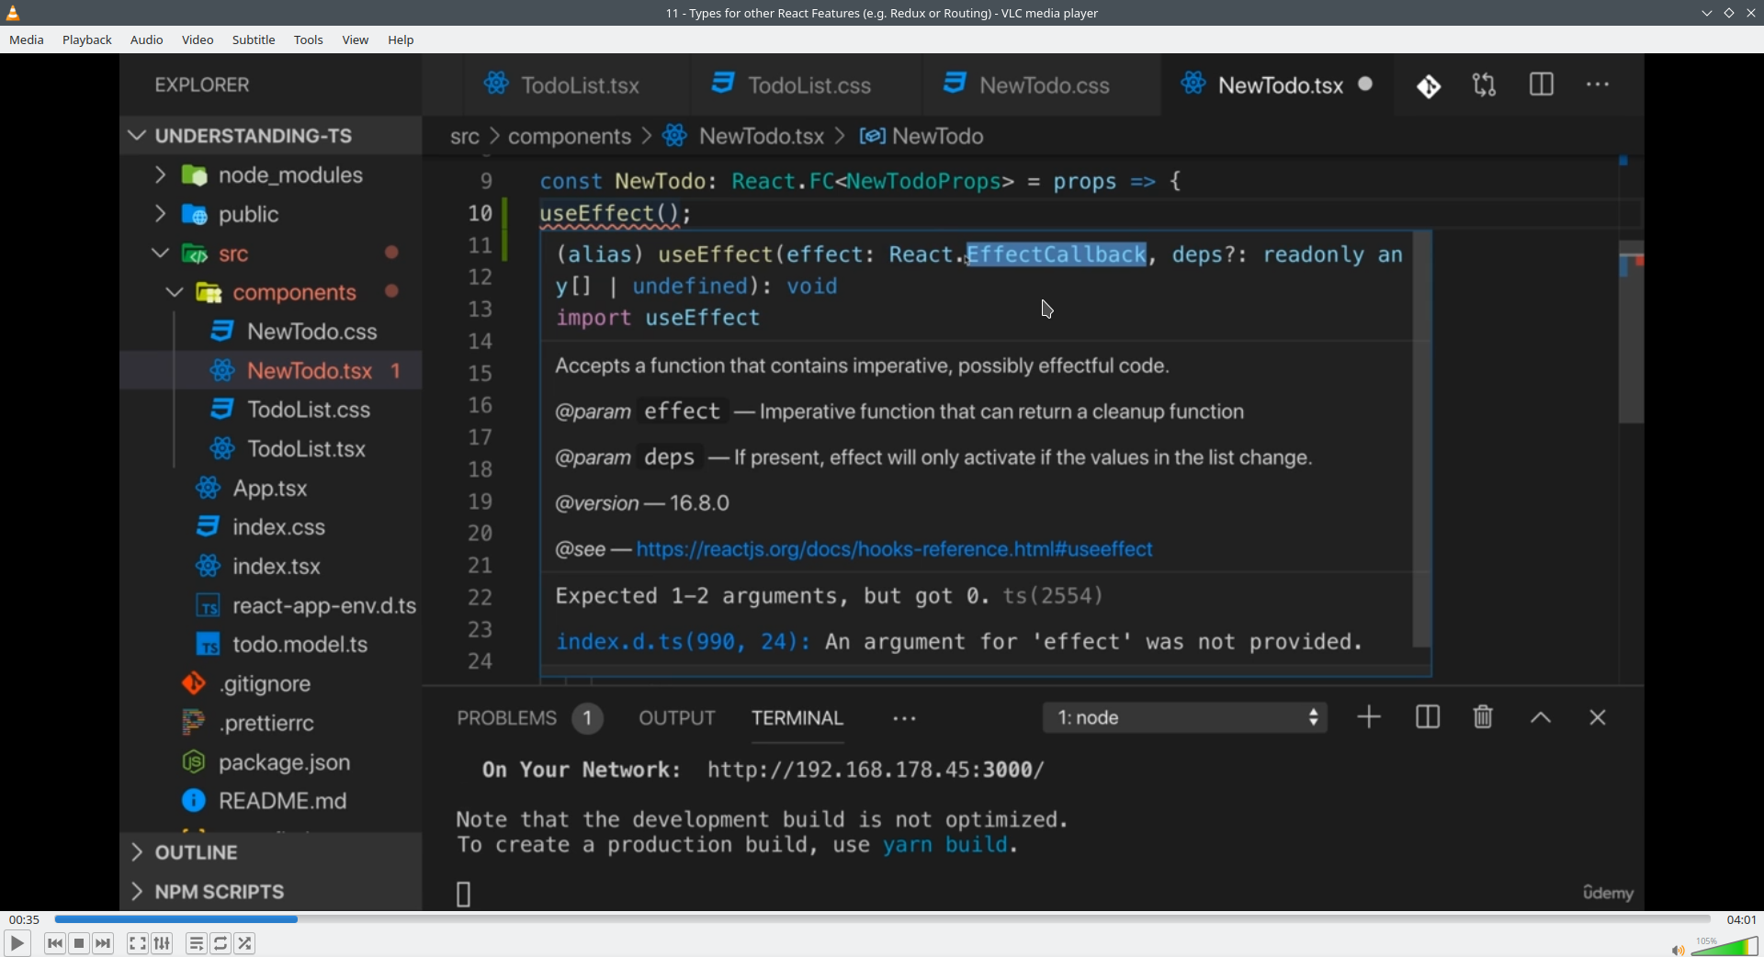Toggle loop playback mode
1764x957 pixels.
pos(220,943)
